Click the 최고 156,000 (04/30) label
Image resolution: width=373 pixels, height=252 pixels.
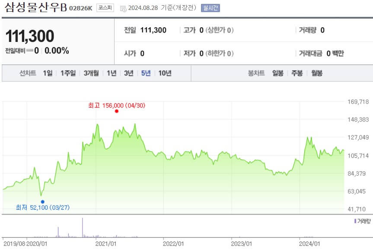click(x=117, y=105)
